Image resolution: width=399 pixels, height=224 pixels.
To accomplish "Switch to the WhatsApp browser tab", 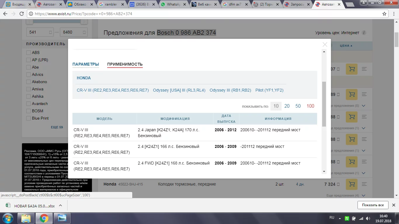I will point(174,4).
